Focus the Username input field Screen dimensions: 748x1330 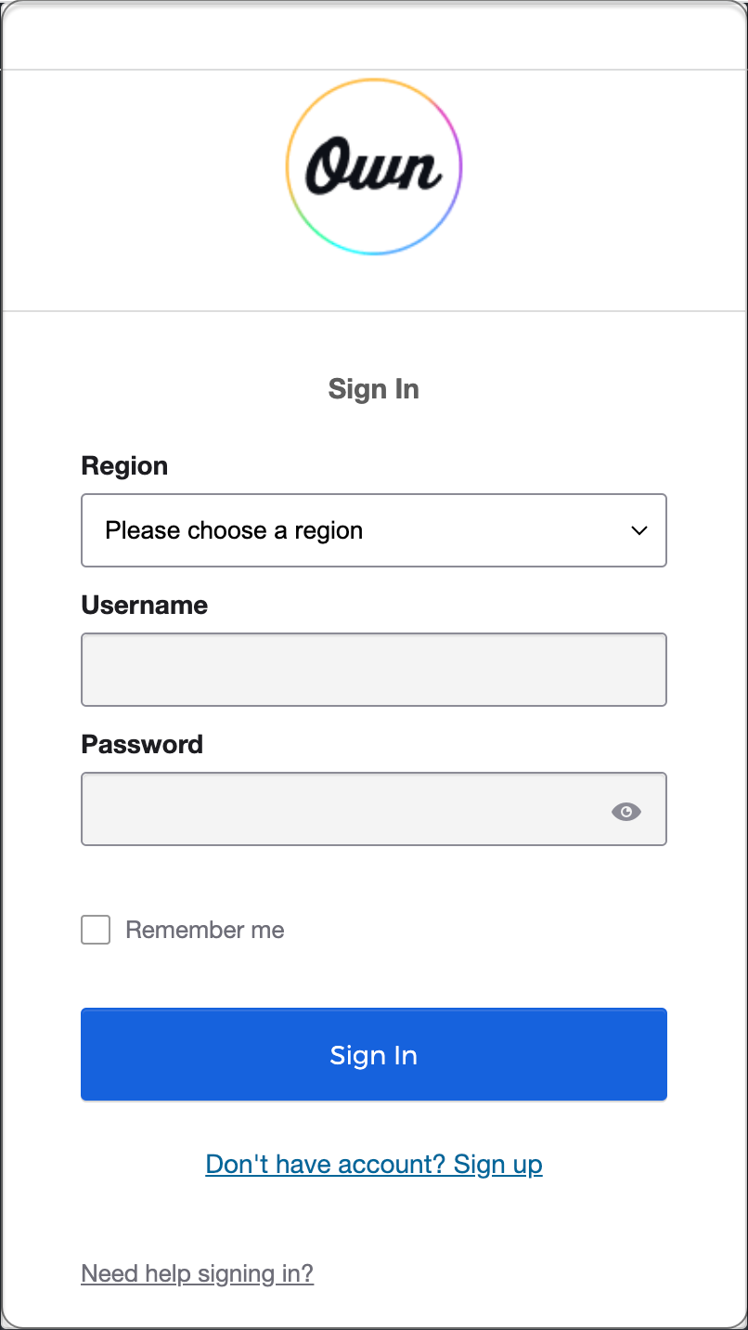tap(374, 670)
